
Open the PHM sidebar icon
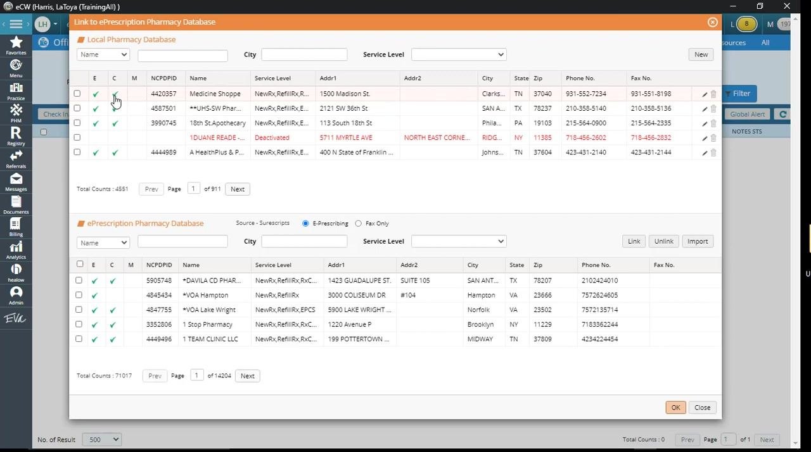click(x=16, y=113)
